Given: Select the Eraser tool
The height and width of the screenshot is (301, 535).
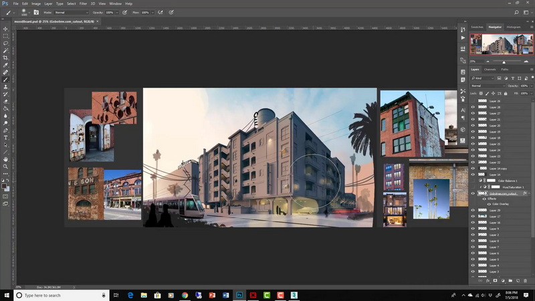Looking at the screenshot, I should [x=5, y=102].
